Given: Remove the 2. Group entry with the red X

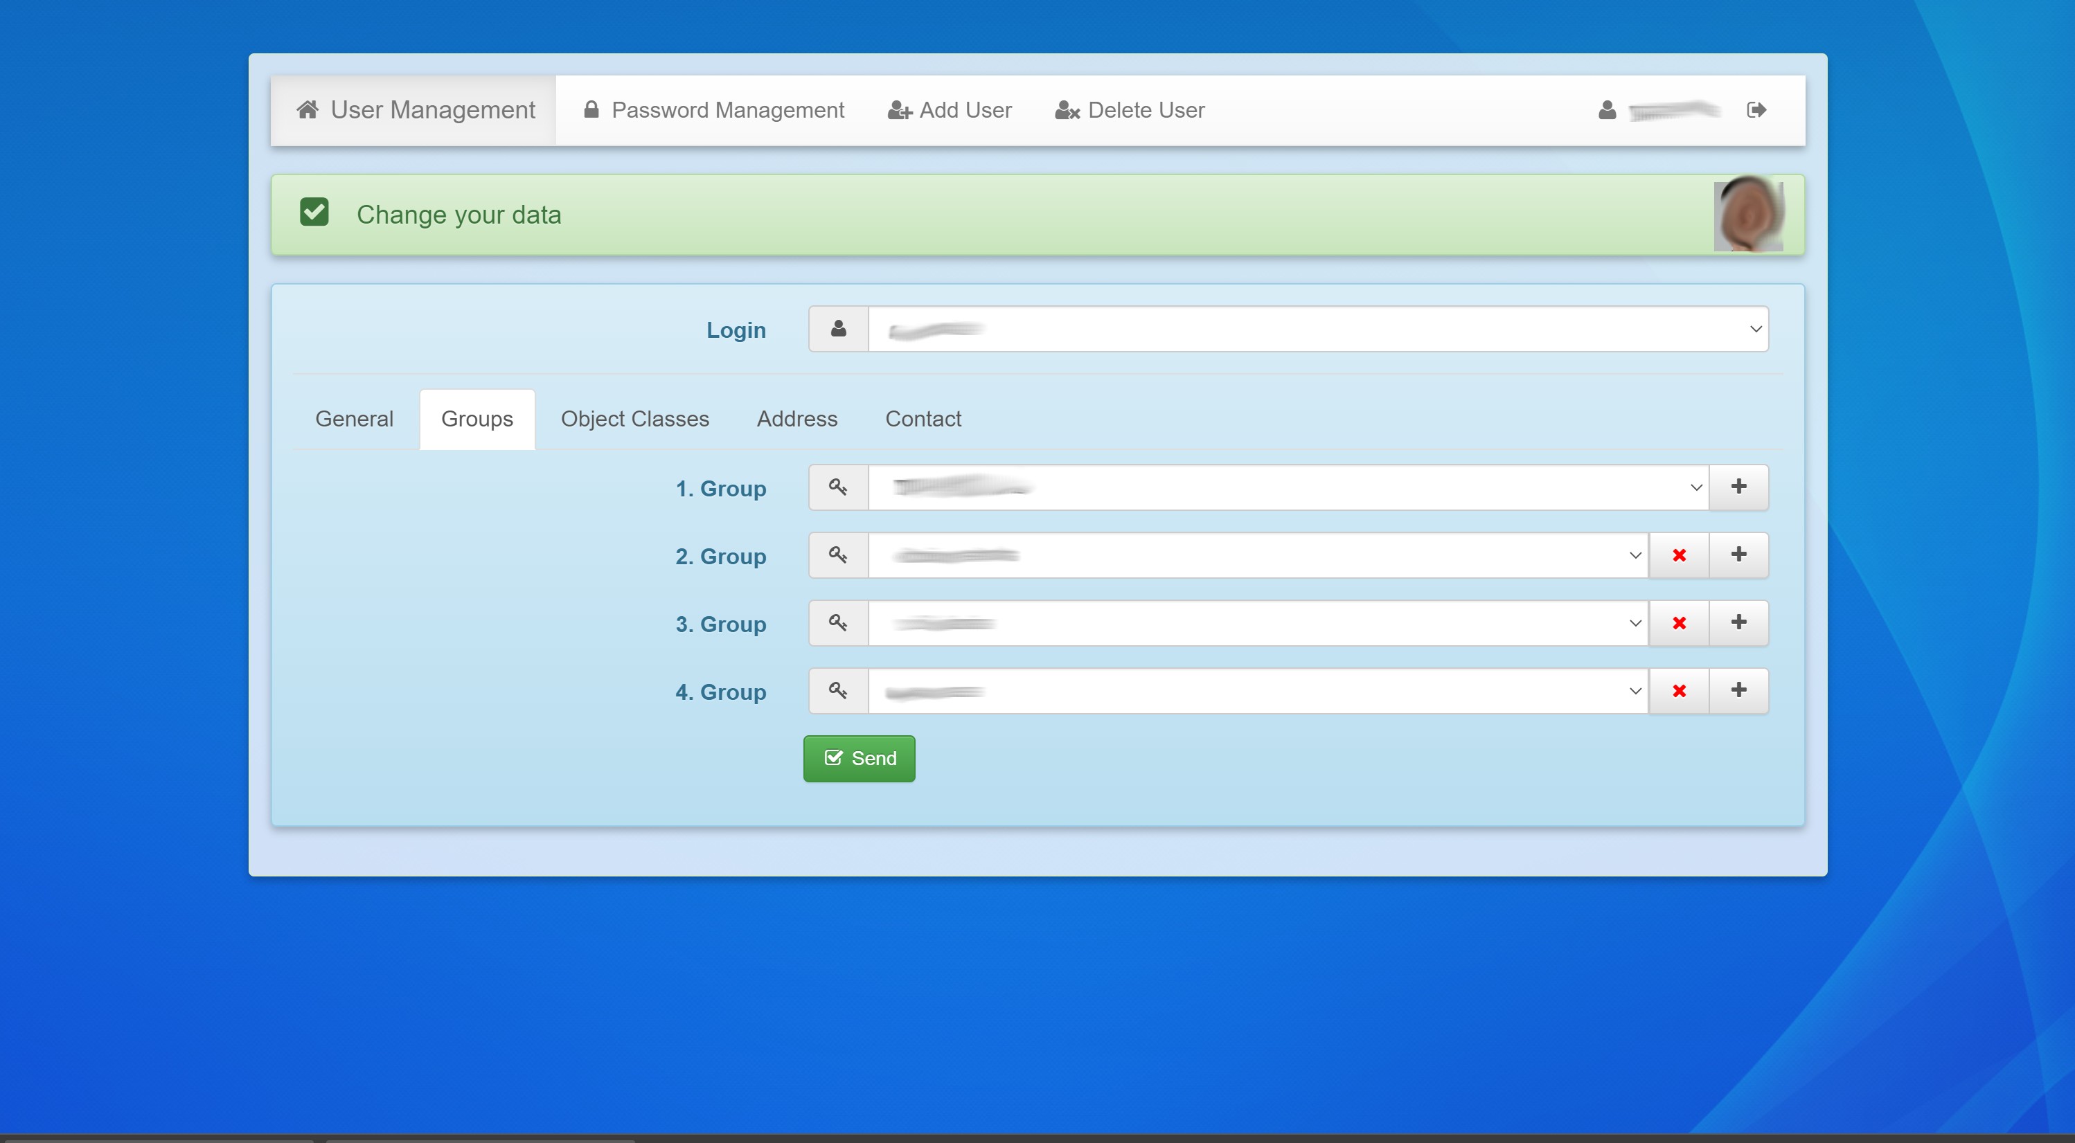Looking at the screenshot, I should click(x=1679, y=555).
